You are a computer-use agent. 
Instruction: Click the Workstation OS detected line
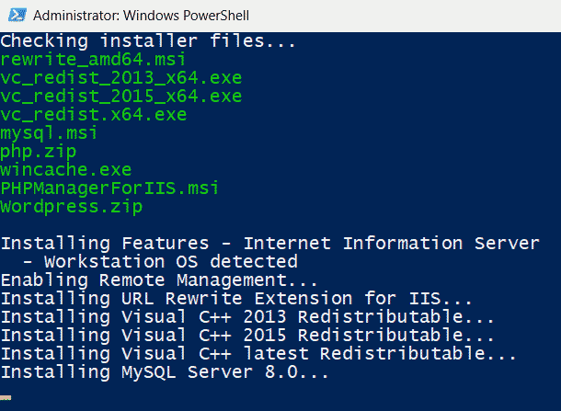pyautogui.click(x=160, y=262)
